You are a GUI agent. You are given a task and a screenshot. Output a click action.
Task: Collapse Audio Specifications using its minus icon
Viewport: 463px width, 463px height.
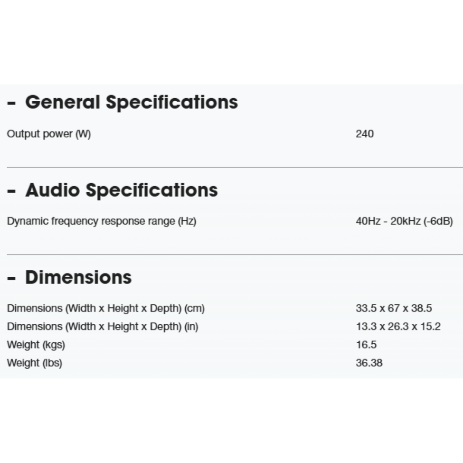click(x=11, y=191)
